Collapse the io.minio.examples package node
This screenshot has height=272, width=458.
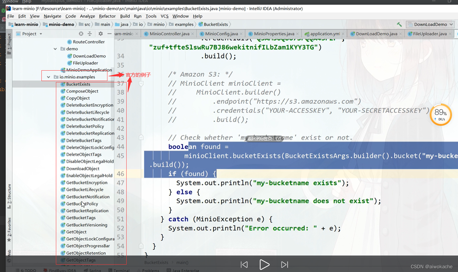49,77
